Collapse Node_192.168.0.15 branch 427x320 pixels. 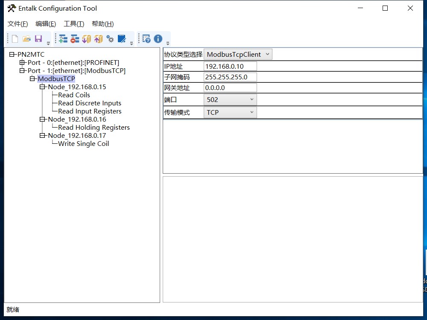(42, 87)
